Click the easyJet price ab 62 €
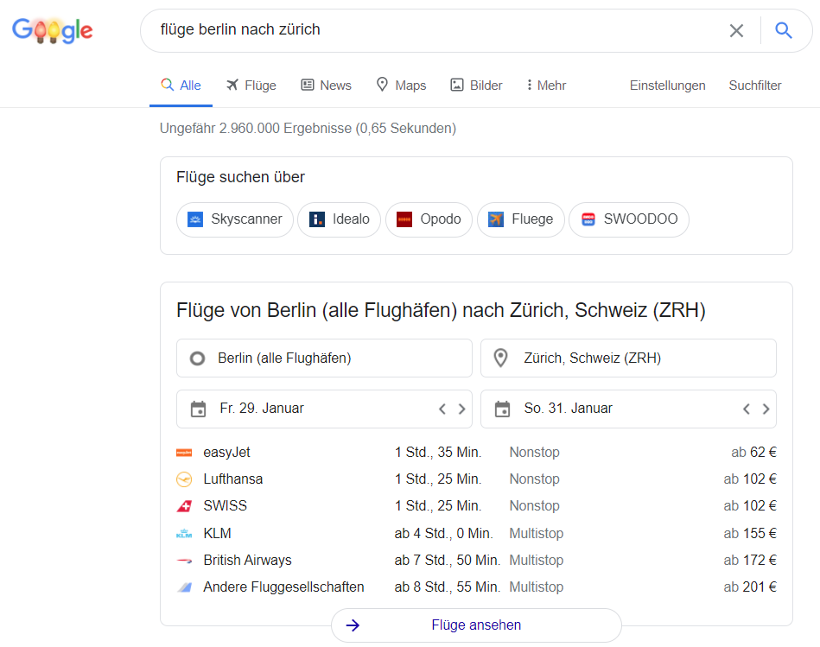Screen dimensions: 820x647 [x=753, y=452]
